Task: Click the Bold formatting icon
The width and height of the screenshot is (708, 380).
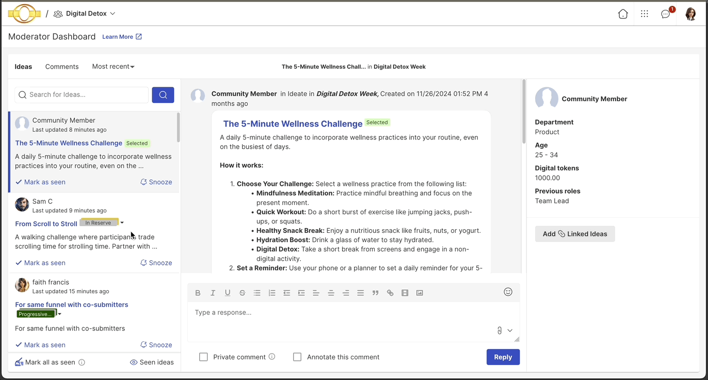Action: [198, 293]
